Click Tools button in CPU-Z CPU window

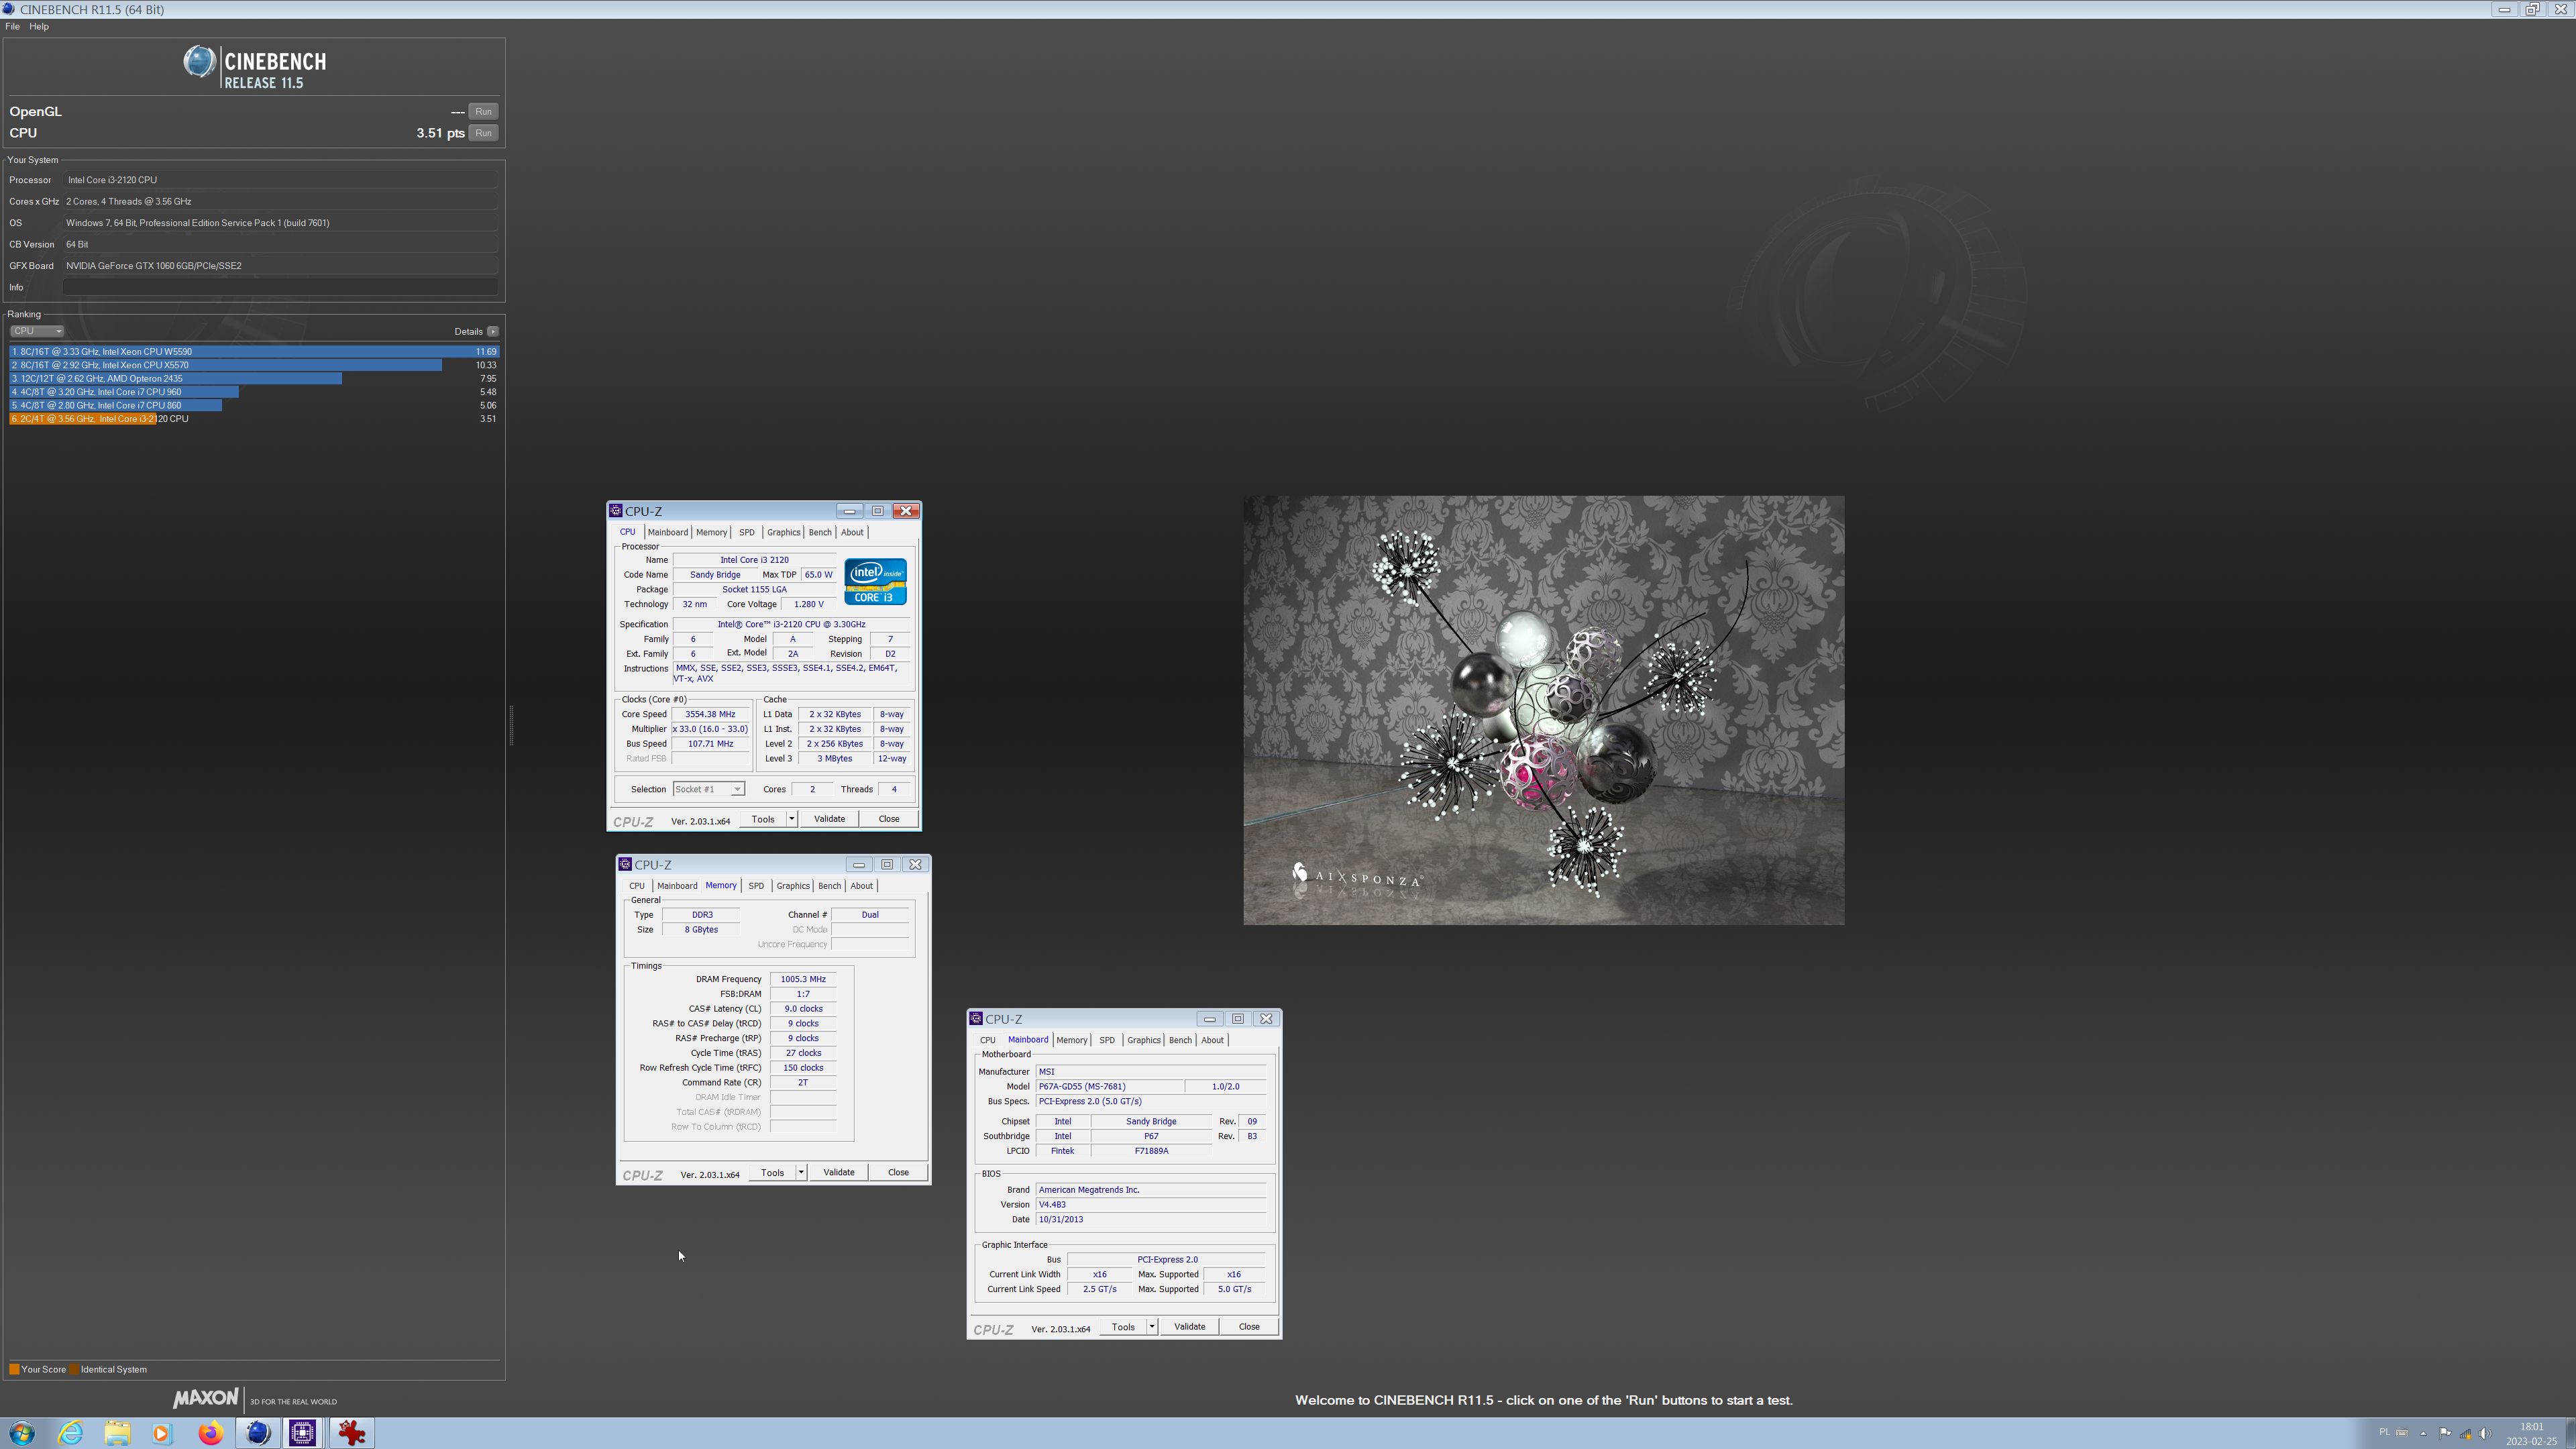coord(763,819)
